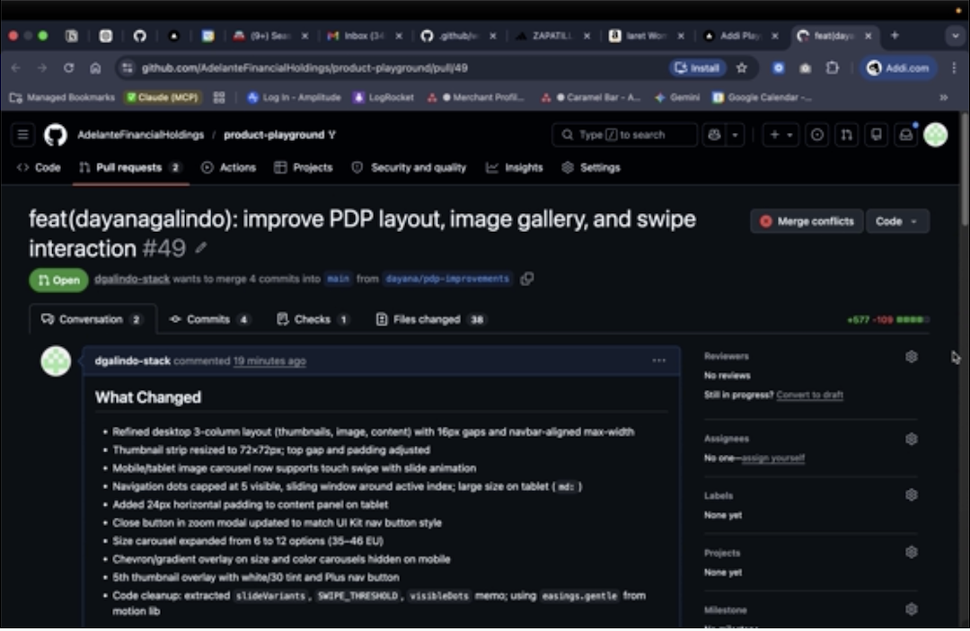This screenshot has height=631, width=970.
Task: Open the repositories icon in header
Action: pos(876,134)
